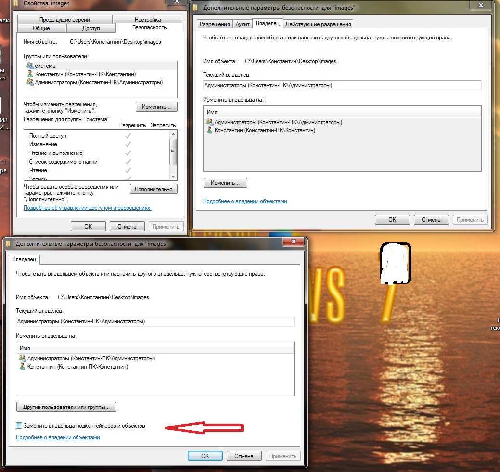This screenshot has width=500, height=472.
Task: Switch to Предыдущие версии tab
Action: click(x=64, y=20)
